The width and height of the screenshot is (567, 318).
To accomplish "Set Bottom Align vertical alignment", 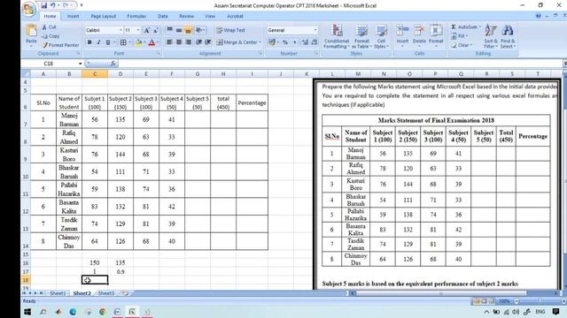I will [188, 30].
